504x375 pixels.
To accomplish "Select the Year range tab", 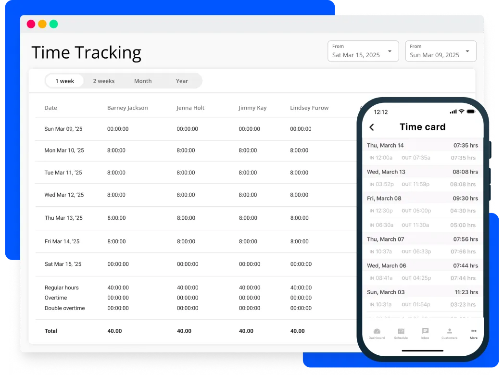I will [182, 81].
